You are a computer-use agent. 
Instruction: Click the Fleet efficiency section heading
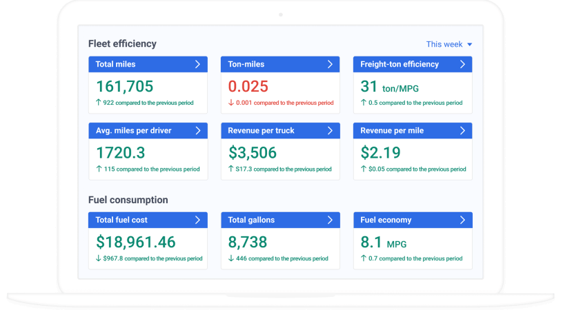122,43
